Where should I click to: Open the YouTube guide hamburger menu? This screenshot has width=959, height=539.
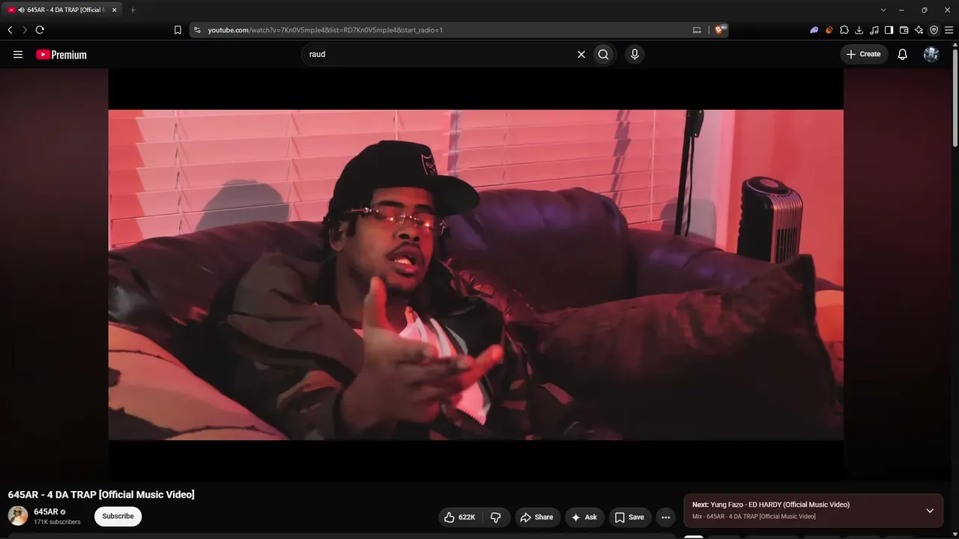click(x=18, y=54)
